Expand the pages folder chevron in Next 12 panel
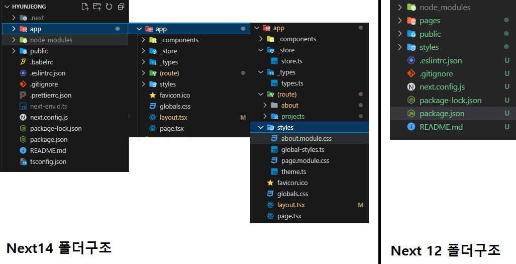This screenshot has width=516, height=264. pos(400,21)
